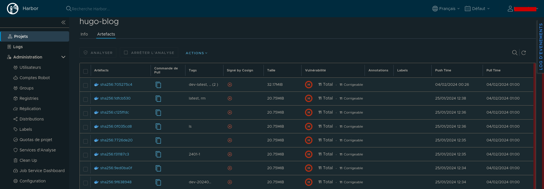Collapse the Administration section chevron

tap(63, 57)
